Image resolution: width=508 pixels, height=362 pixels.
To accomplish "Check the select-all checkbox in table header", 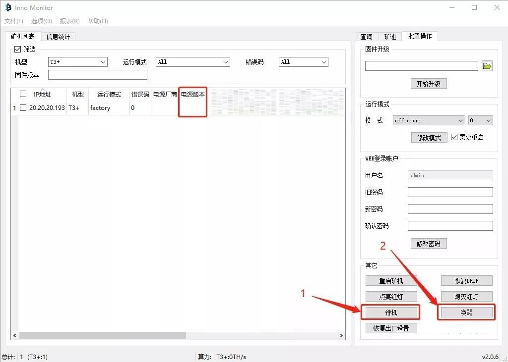I will click(23, 94).
